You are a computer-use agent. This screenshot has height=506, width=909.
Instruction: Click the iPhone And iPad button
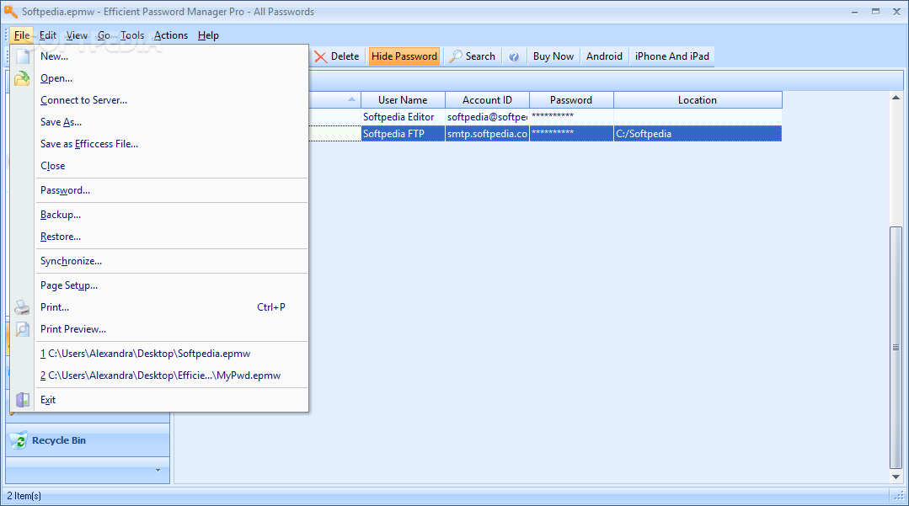point(672,56)
